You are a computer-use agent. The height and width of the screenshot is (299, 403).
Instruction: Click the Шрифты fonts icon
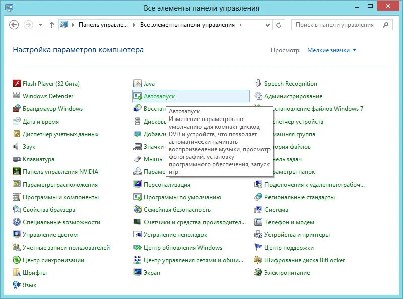click(17, 272)
